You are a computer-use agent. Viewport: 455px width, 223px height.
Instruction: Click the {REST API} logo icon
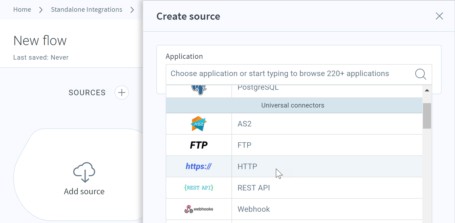pos(199,188)
